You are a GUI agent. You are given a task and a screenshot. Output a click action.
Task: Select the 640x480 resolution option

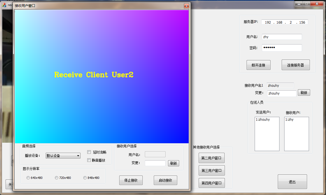click(x=28, y=178)
